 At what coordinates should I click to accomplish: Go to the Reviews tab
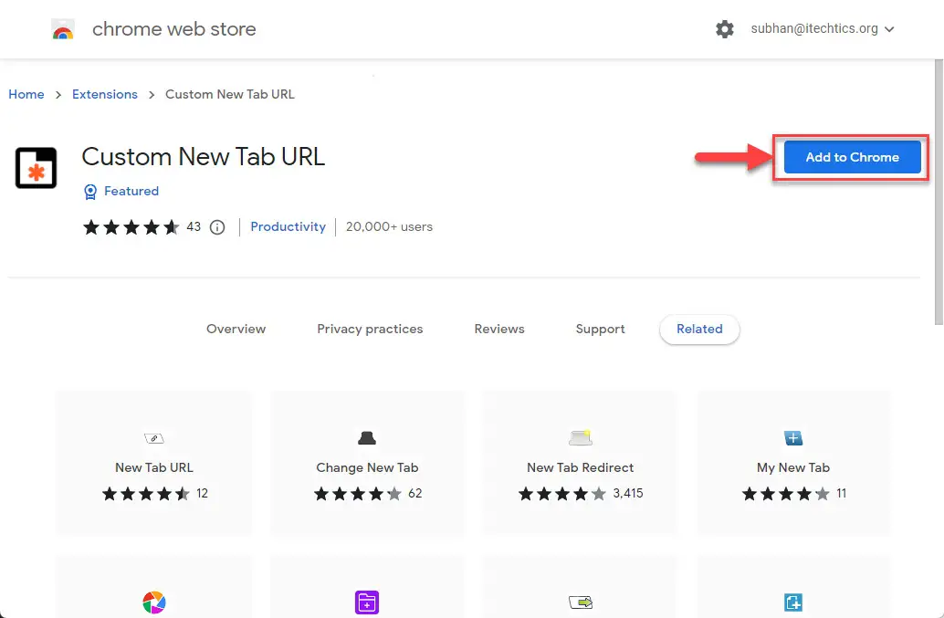coord(499,330)
